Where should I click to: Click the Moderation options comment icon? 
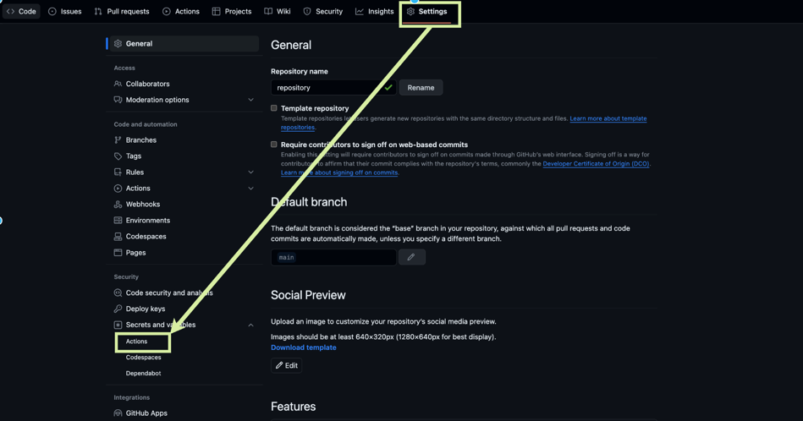[x=118, y=100]
